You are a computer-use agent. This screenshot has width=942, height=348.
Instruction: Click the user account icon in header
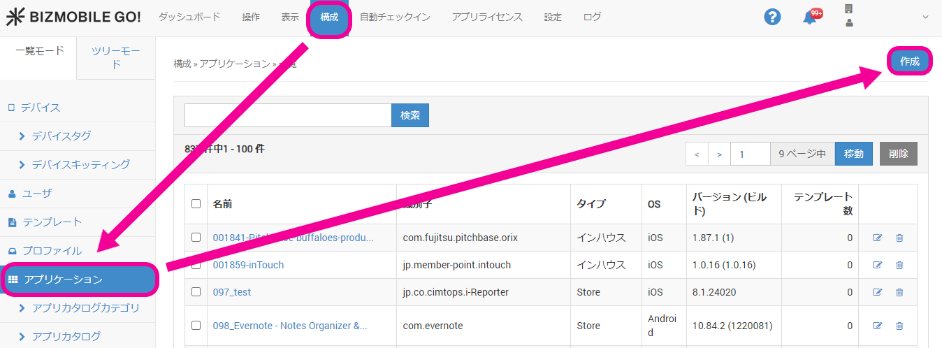pos(849,22)
